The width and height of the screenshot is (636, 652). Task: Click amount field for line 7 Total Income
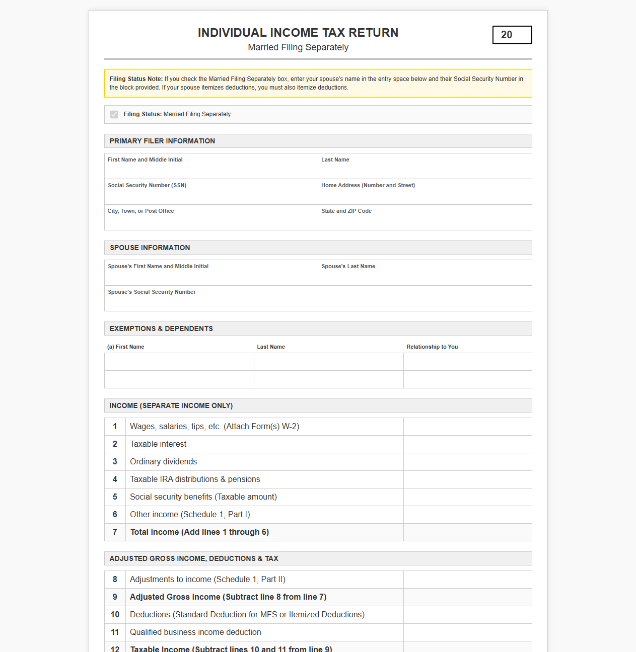coord(468,532)
